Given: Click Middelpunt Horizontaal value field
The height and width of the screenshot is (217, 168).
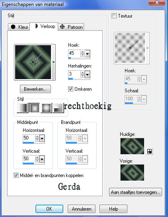Looking at the screenshot, I should (29, 138).
